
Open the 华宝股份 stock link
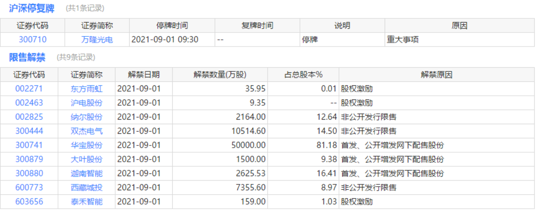(87, 145)
